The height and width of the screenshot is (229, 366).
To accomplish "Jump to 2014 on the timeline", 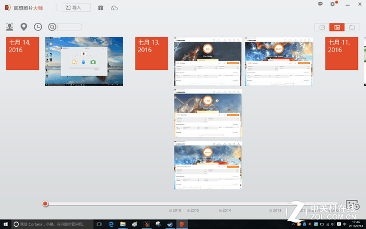I will point(226,211).
